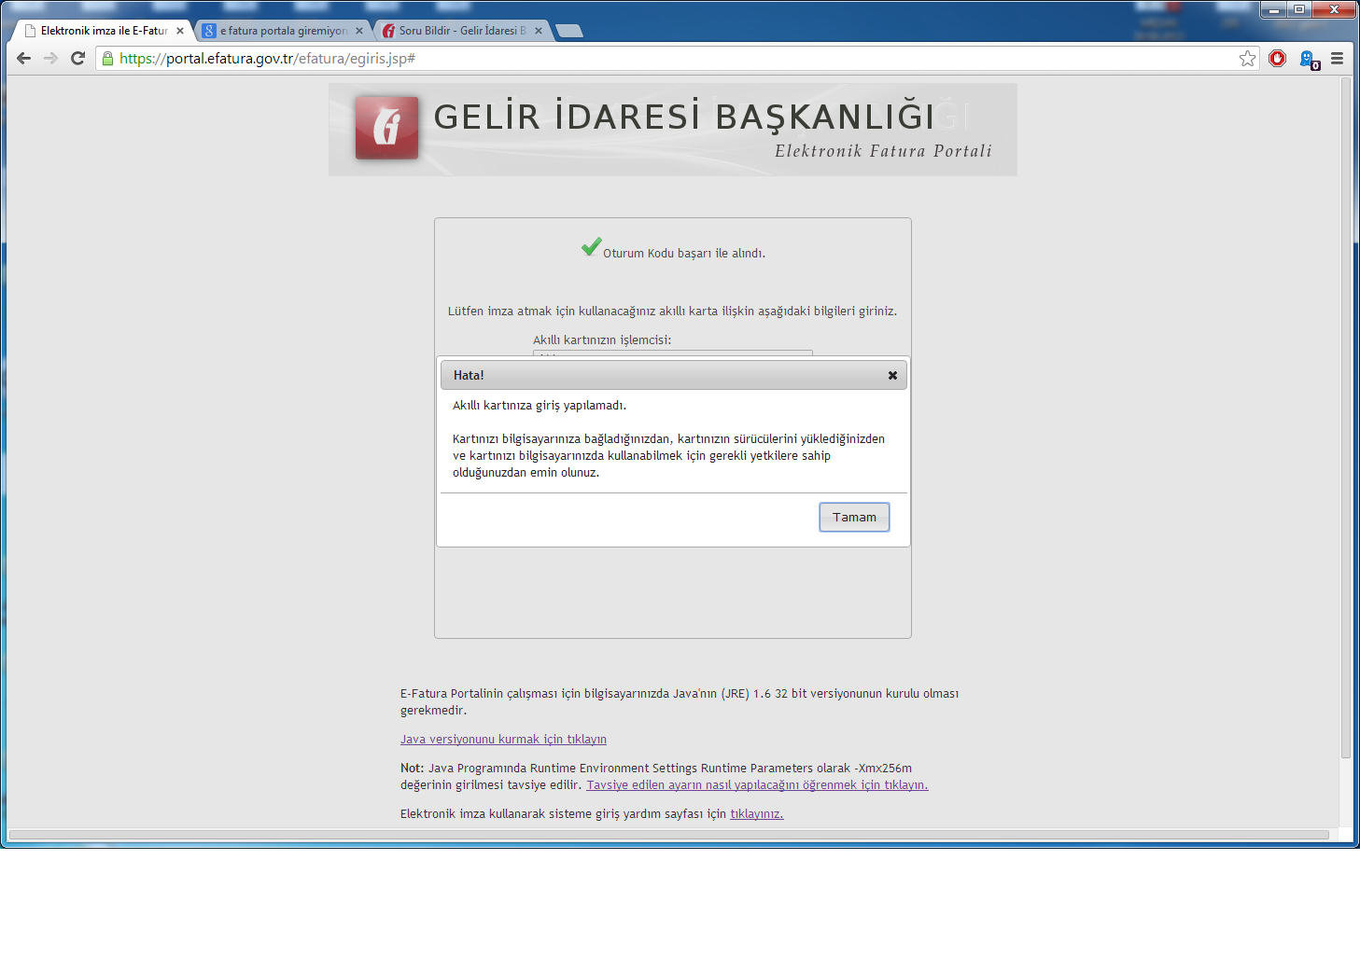Open a new browser tab
This screenshot has height=970, width=1360.
568,31
